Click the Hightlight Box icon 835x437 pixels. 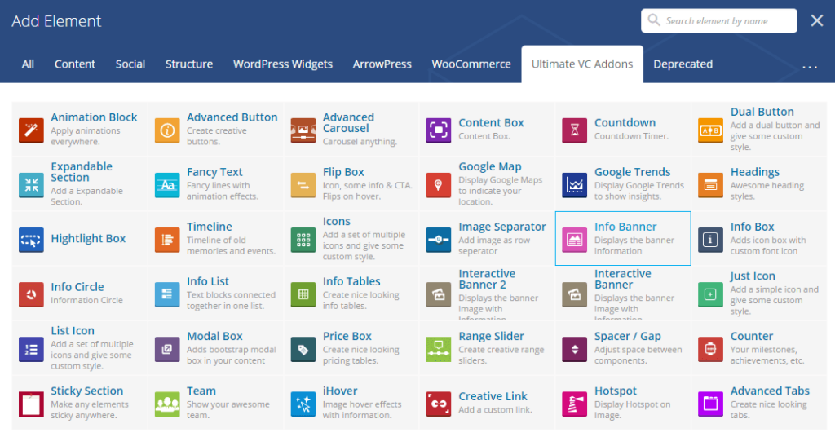31,240
